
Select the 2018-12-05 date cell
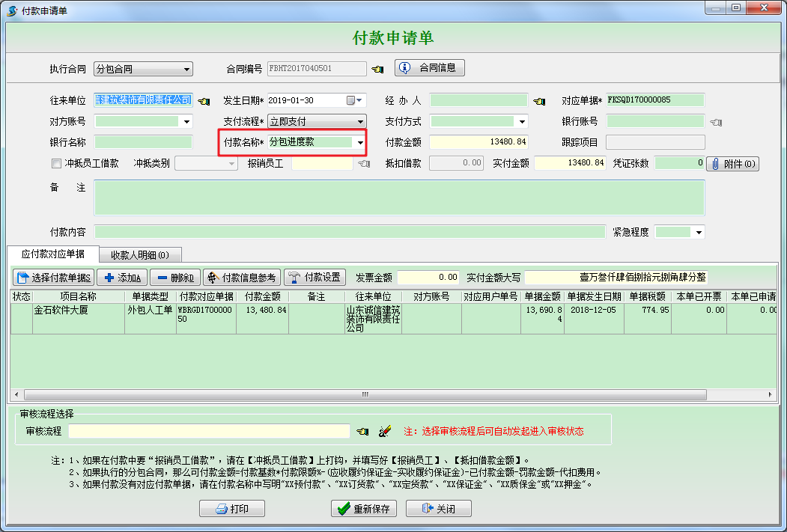coord(595,318)
